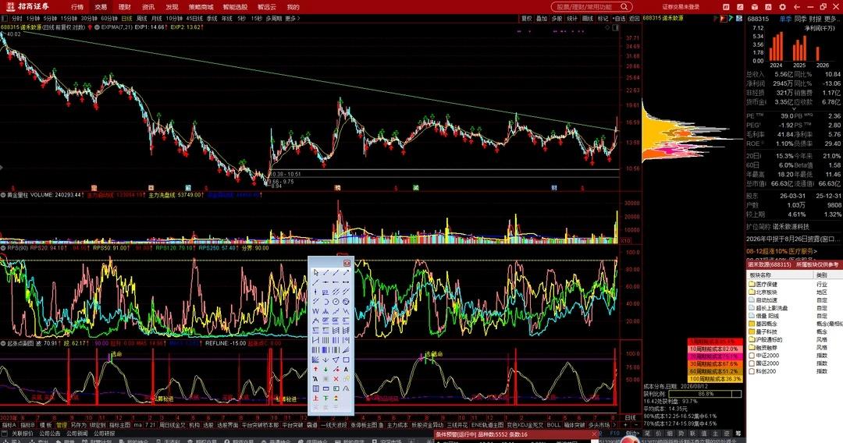Click the red flag icon beside stock name

723,18
